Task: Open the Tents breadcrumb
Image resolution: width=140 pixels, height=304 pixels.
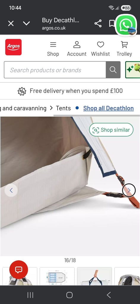Action: [x=63, y=108]
